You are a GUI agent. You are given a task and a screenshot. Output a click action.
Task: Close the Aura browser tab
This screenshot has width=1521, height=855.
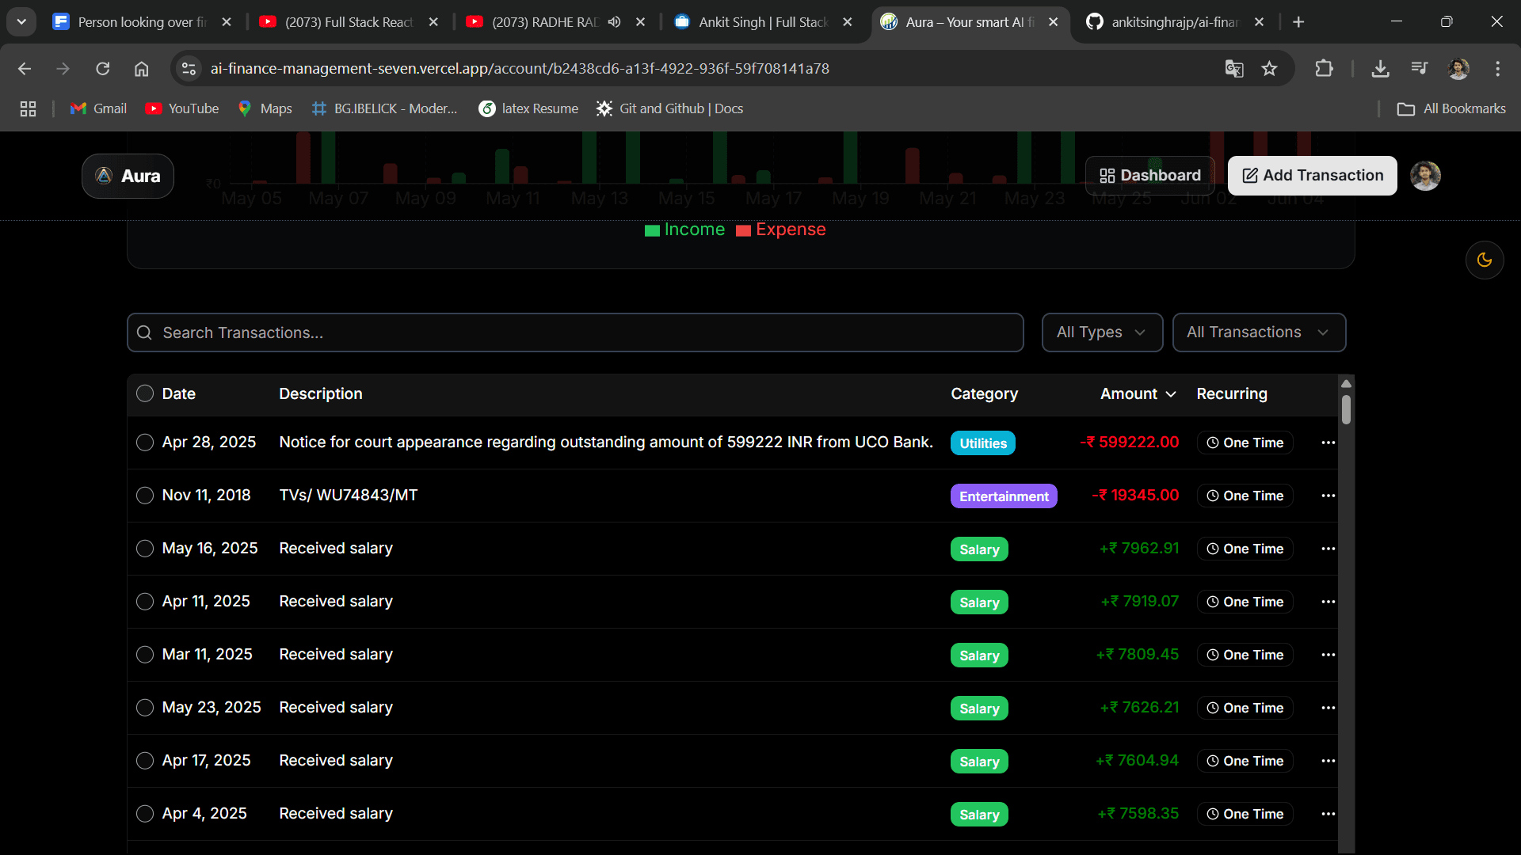[1054, 22]
